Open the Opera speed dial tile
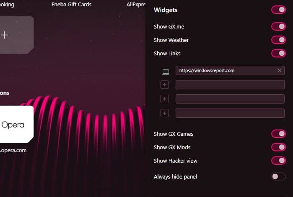 [16, 124]
